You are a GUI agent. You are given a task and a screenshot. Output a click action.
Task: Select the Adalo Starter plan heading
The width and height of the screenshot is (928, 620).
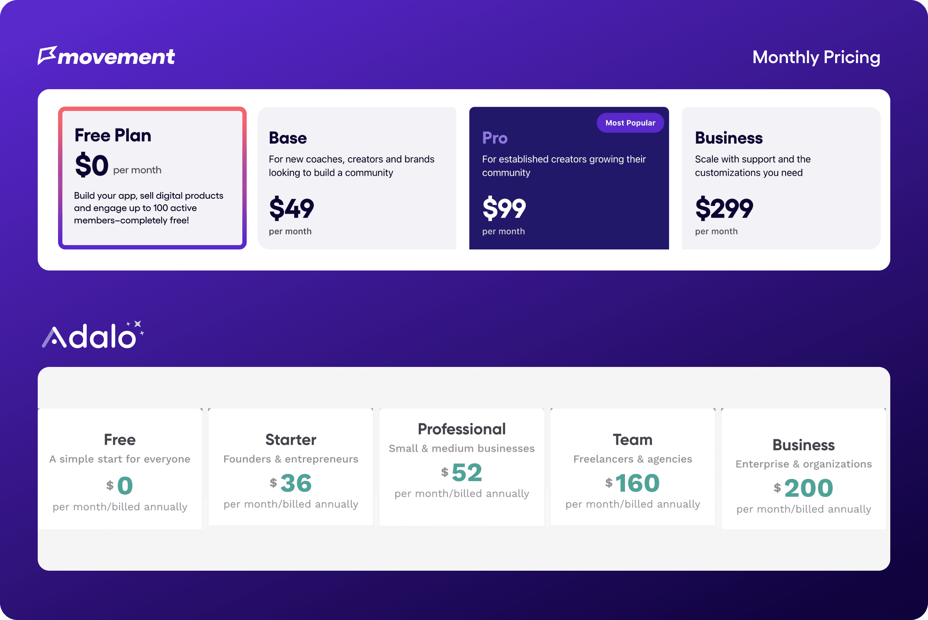click(x=291, y=440)
